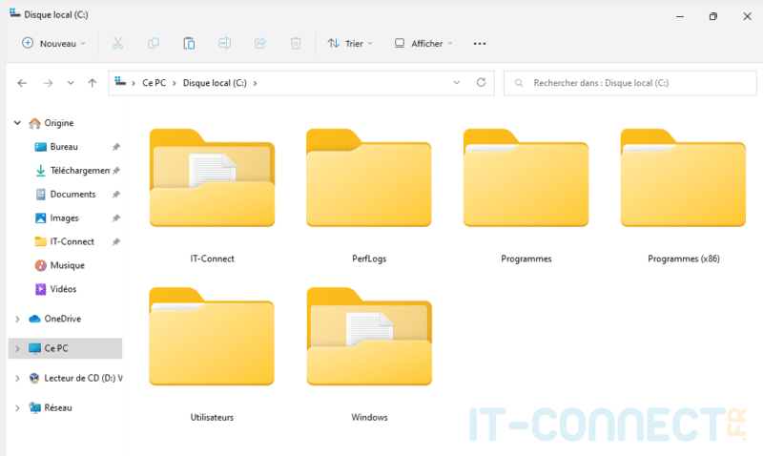Go up one level with up arrow
The width and height of the screenshot is (763, 456).
[x=92, y=83]
